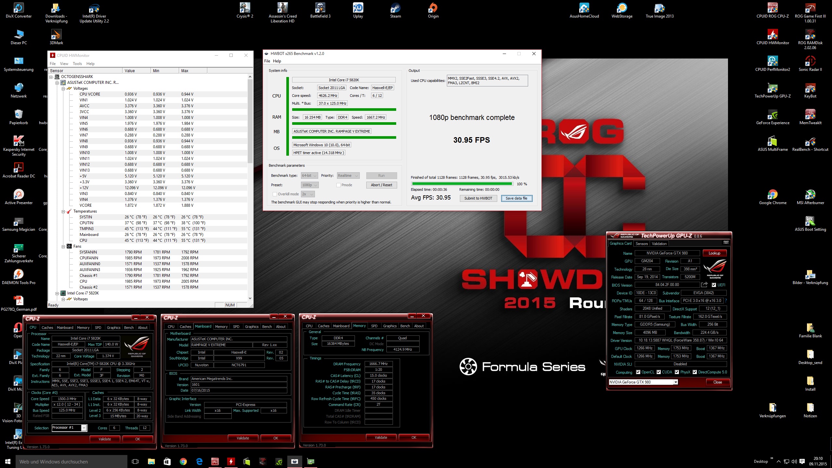
Task: Open the Sonic Radar II desktop icon
Action: [810, 63]
